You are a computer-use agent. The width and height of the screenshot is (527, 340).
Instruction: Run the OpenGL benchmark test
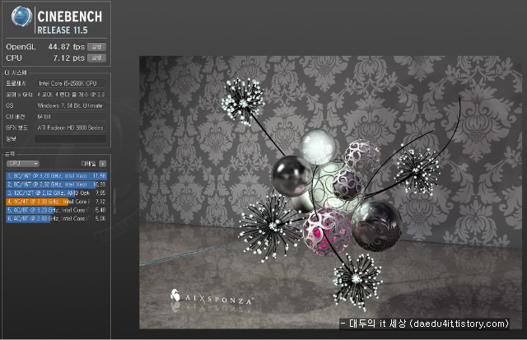pos(96,47)
